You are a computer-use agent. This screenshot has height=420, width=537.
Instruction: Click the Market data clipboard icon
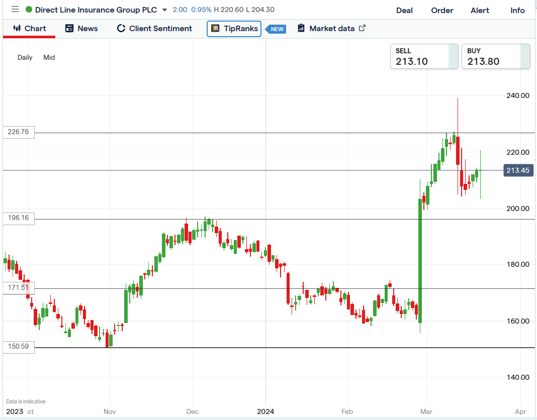coord(301,28)
